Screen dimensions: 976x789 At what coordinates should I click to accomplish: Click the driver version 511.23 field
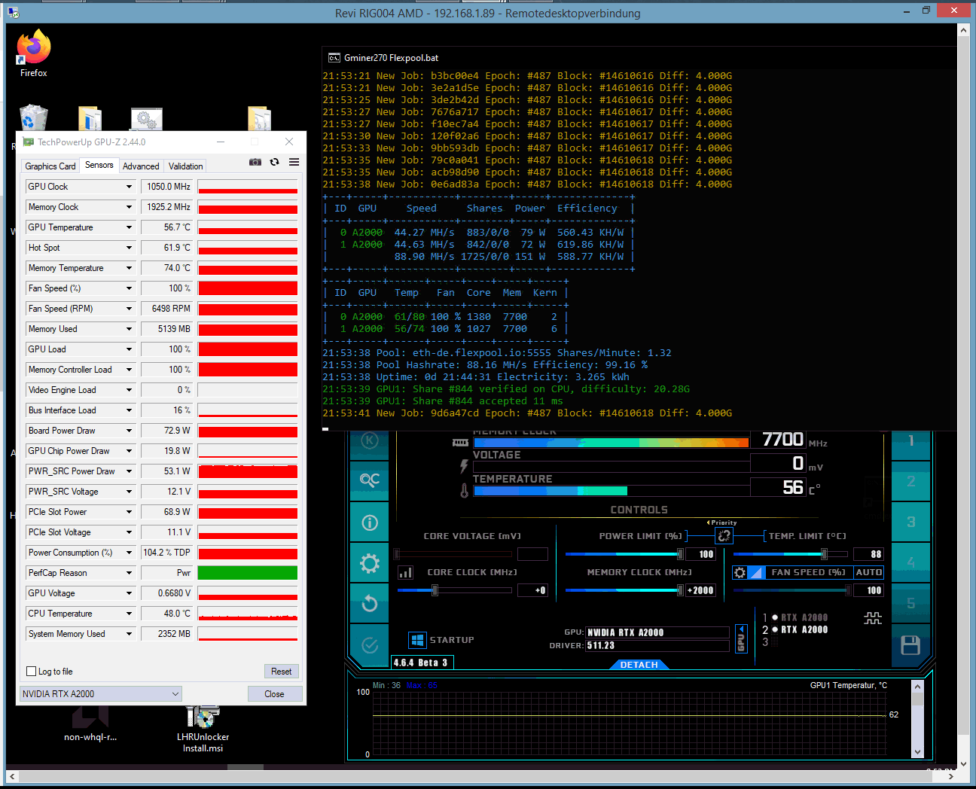pyautogui.click(x=657, y=645)
